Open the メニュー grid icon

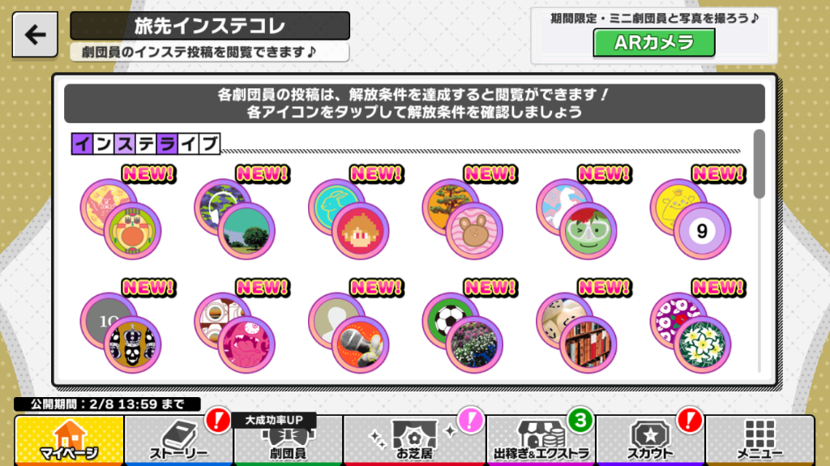759,440
